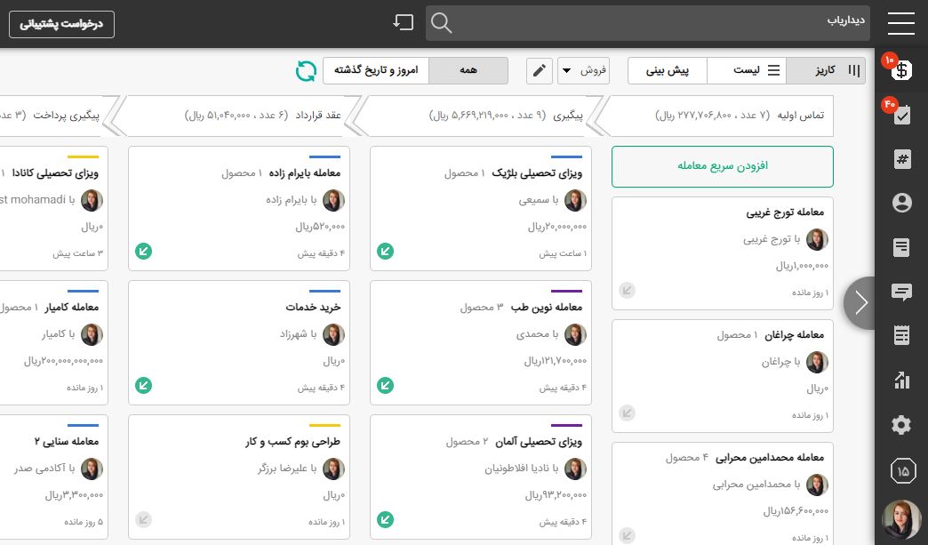
Task: Open the hashtag icon in sidebar
Action: pyautogui.click(x=901, y=159)
